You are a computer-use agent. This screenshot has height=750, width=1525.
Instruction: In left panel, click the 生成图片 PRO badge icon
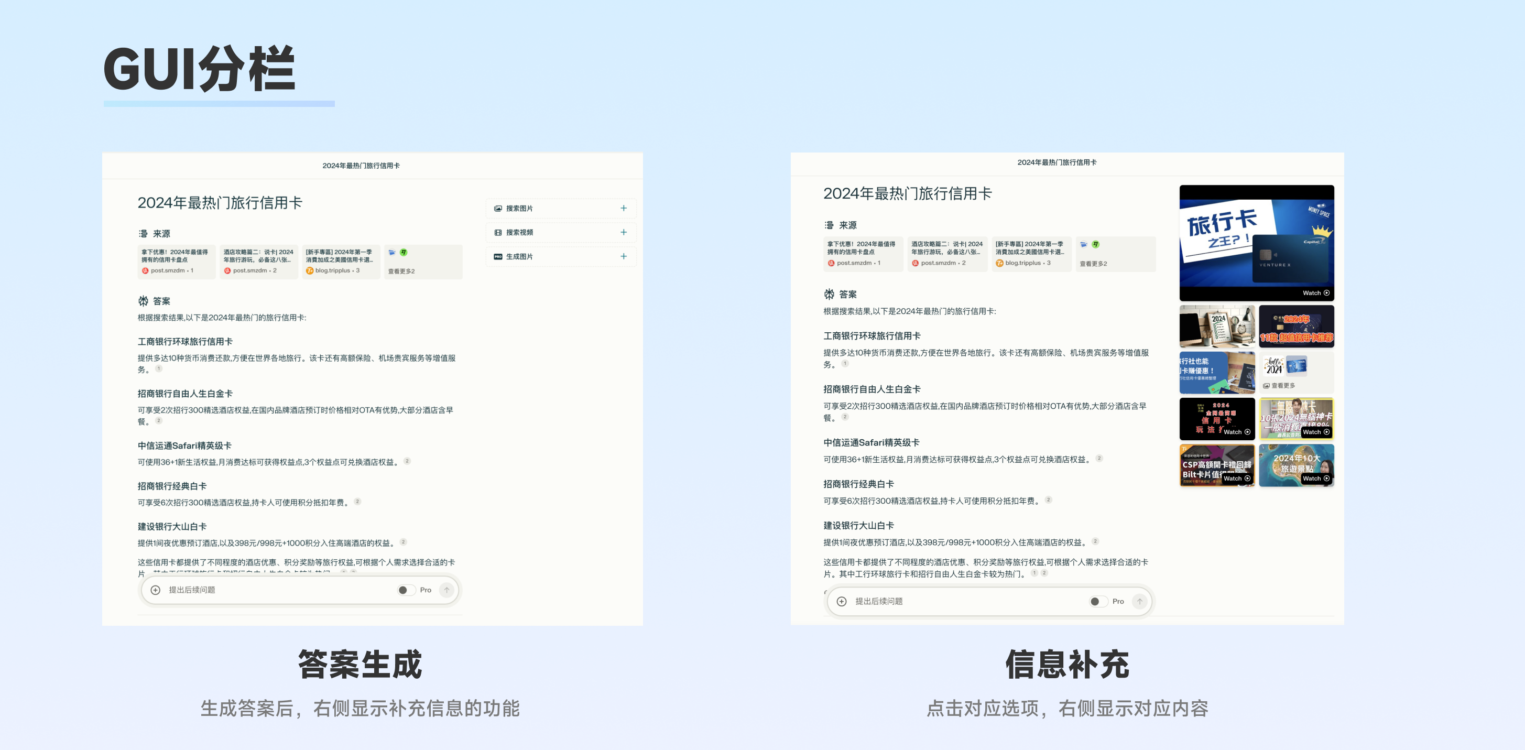pos(498,256)
